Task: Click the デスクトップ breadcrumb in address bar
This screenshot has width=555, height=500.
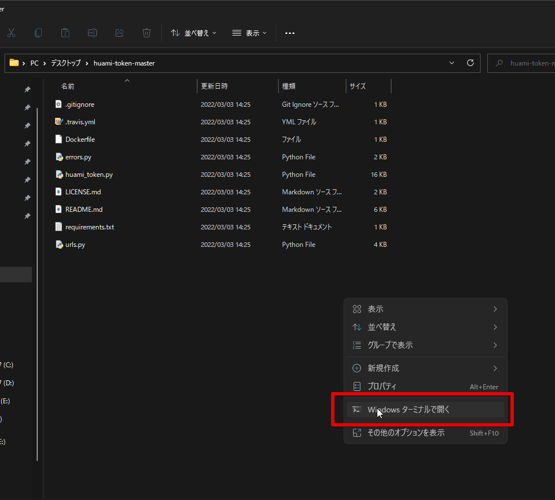Action: pos(66,63)
